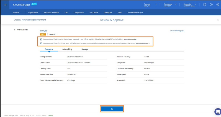Click the Show API request link
Screen dimensions: 221x117
(177, 31)
